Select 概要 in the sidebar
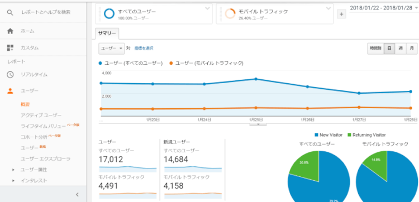The height and width of the screenshot is (202, 419). click(x=25, y=104)
